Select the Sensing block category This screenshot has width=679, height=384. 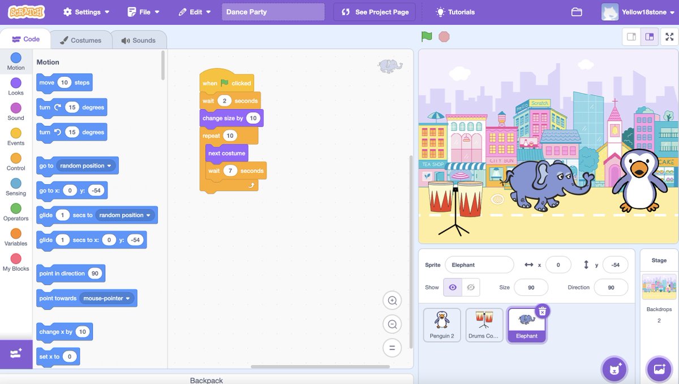(16, 187)
